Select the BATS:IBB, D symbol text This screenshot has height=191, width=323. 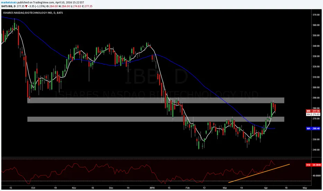click(x=8, y=6)
